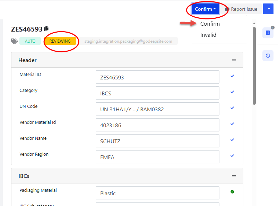Viewport: 278px width, 206px height.
Task: Open the history icon in right sidebar
Action: [x=268, y=55]
